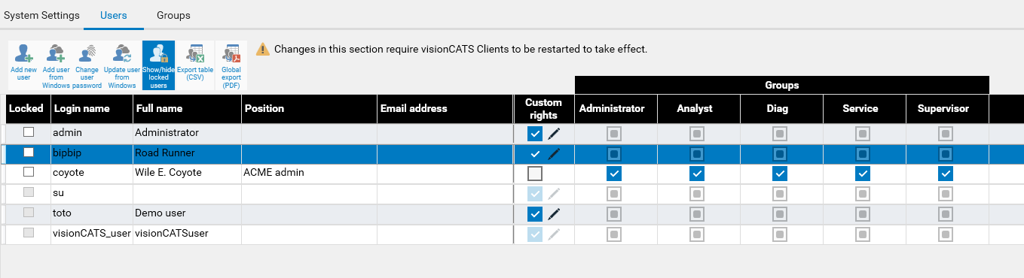Edit custom rights pencil for toto
The width and height of the screenshot is (1024, 278).
tap(555, 213)
